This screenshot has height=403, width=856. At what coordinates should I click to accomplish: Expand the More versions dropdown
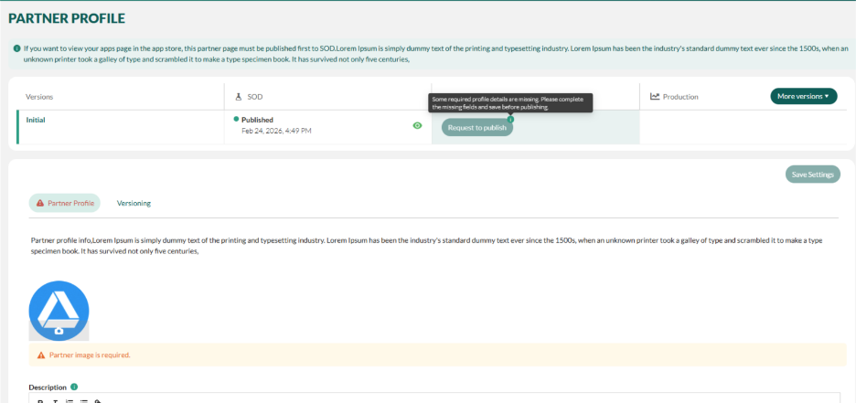pos(803,96)
